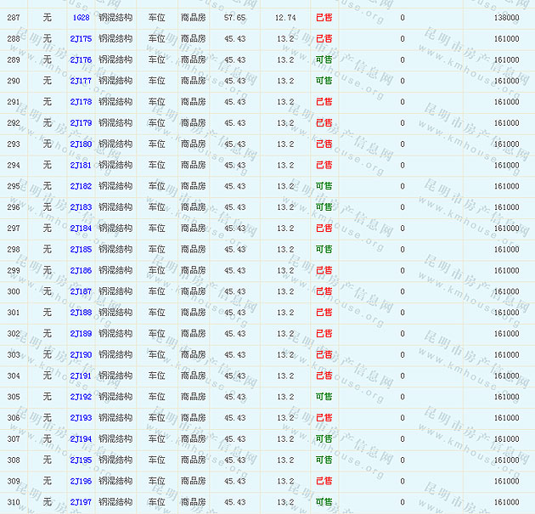
Task: Open the 2J194 parking unit link
Action: pyautogui.click(x=81, y=439)
